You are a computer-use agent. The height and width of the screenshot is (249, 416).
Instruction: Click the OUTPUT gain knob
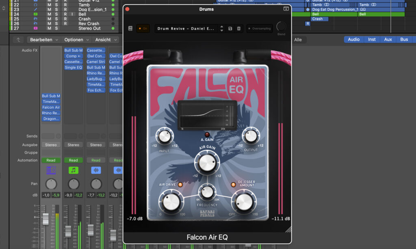pos(251,136)
